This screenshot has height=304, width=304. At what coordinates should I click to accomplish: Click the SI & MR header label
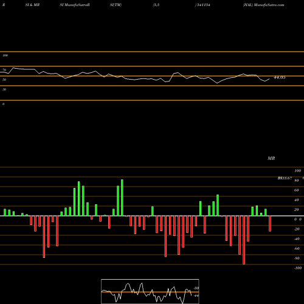coord(32,5)
